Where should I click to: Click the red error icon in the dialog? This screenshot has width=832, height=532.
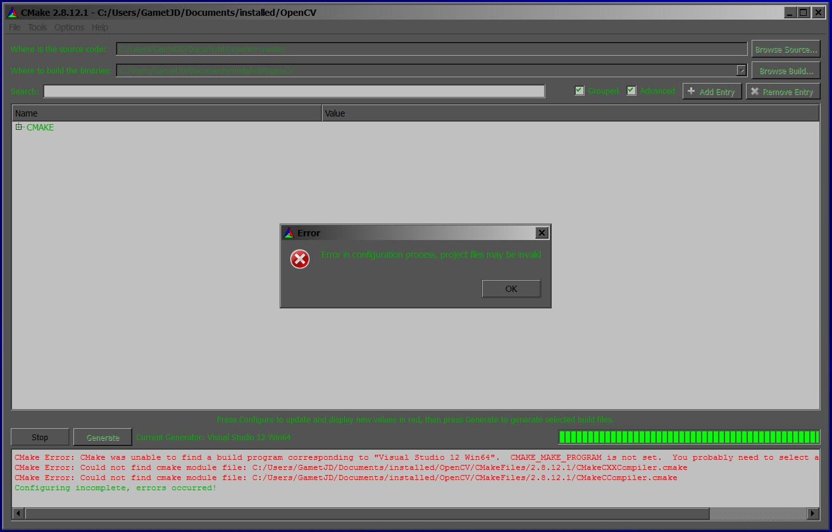[x=300, y=258]
